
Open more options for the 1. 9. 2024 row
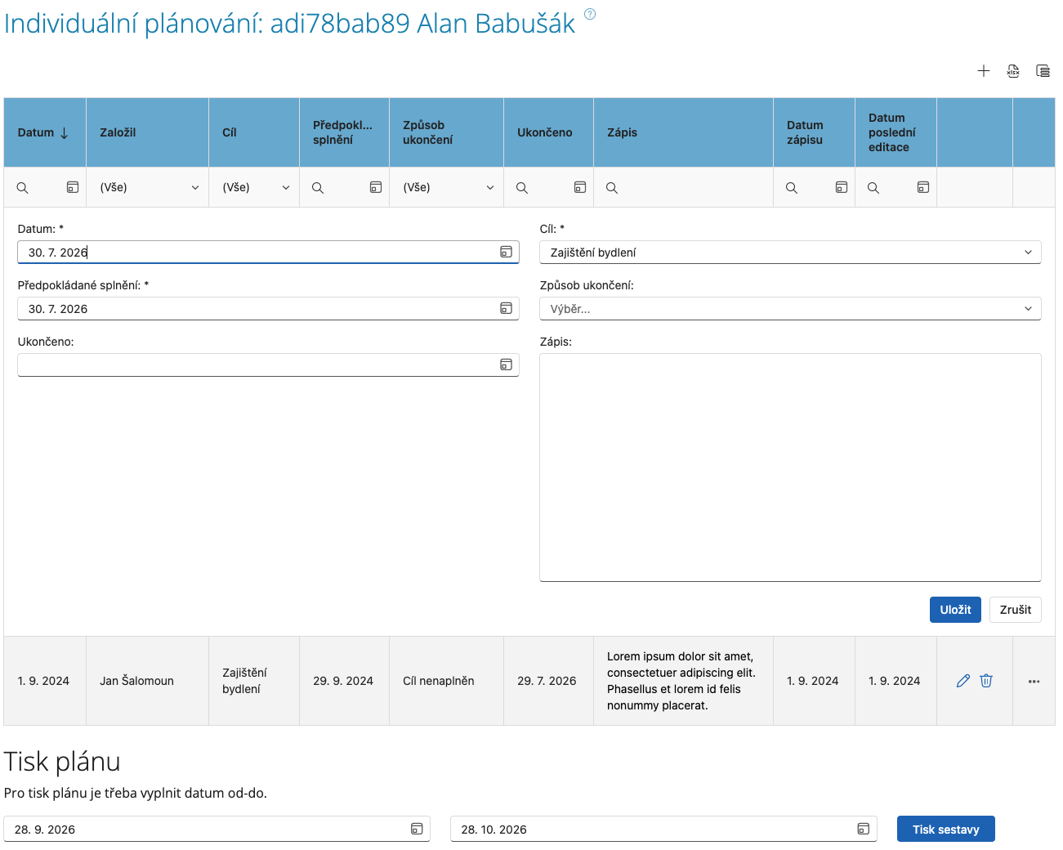pyautogui.click(x=1034, y=681)
